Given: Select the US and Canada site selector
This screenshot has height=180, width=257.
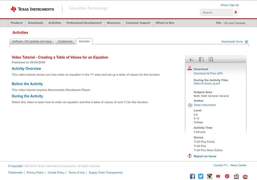Looking at the screenshot, I should [235, 23].
